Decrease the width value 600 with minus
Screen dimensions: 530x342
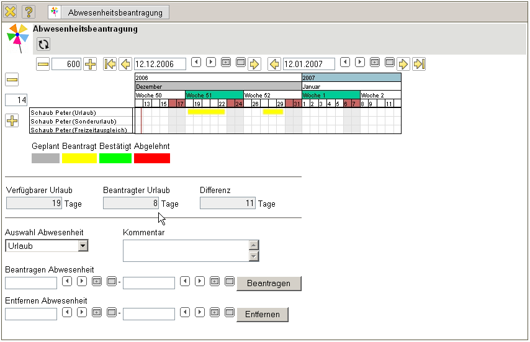click(43, 64)
